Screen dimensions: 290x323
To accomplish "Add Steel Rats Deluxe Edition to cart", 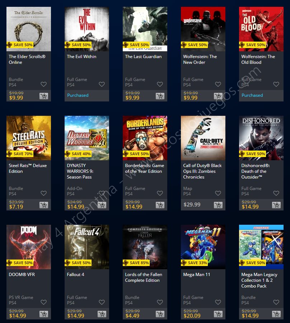I will [x=44, y=205].
